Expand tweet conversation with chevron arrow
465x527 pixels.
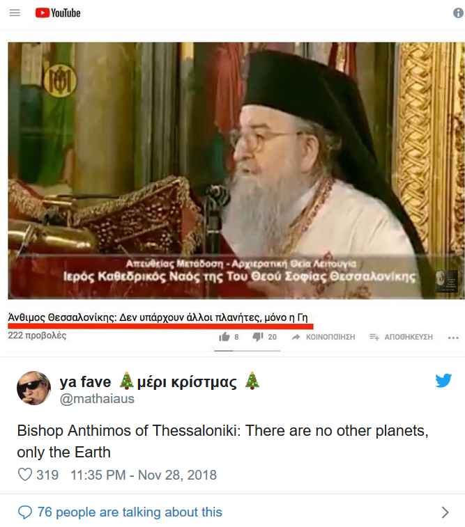[445, 512]
